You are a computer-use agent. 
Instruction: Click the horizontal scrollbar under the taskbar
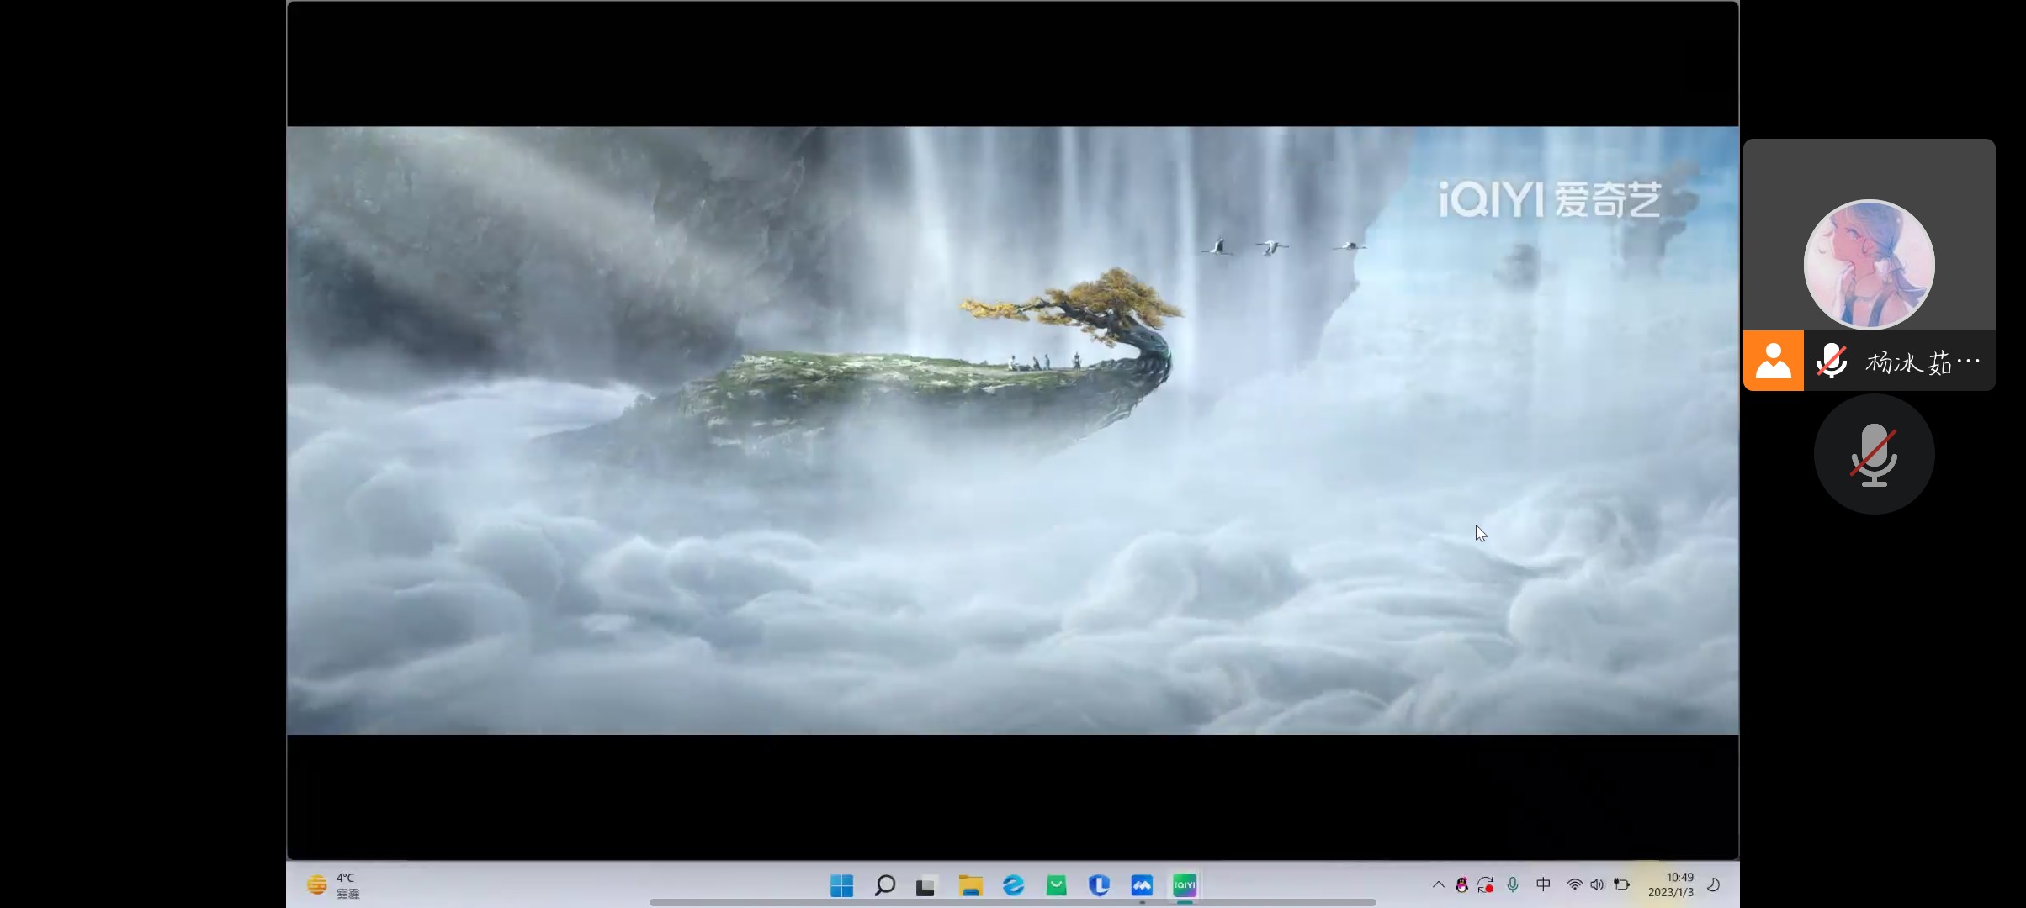pyautogui.click(x=1012, y=903)
